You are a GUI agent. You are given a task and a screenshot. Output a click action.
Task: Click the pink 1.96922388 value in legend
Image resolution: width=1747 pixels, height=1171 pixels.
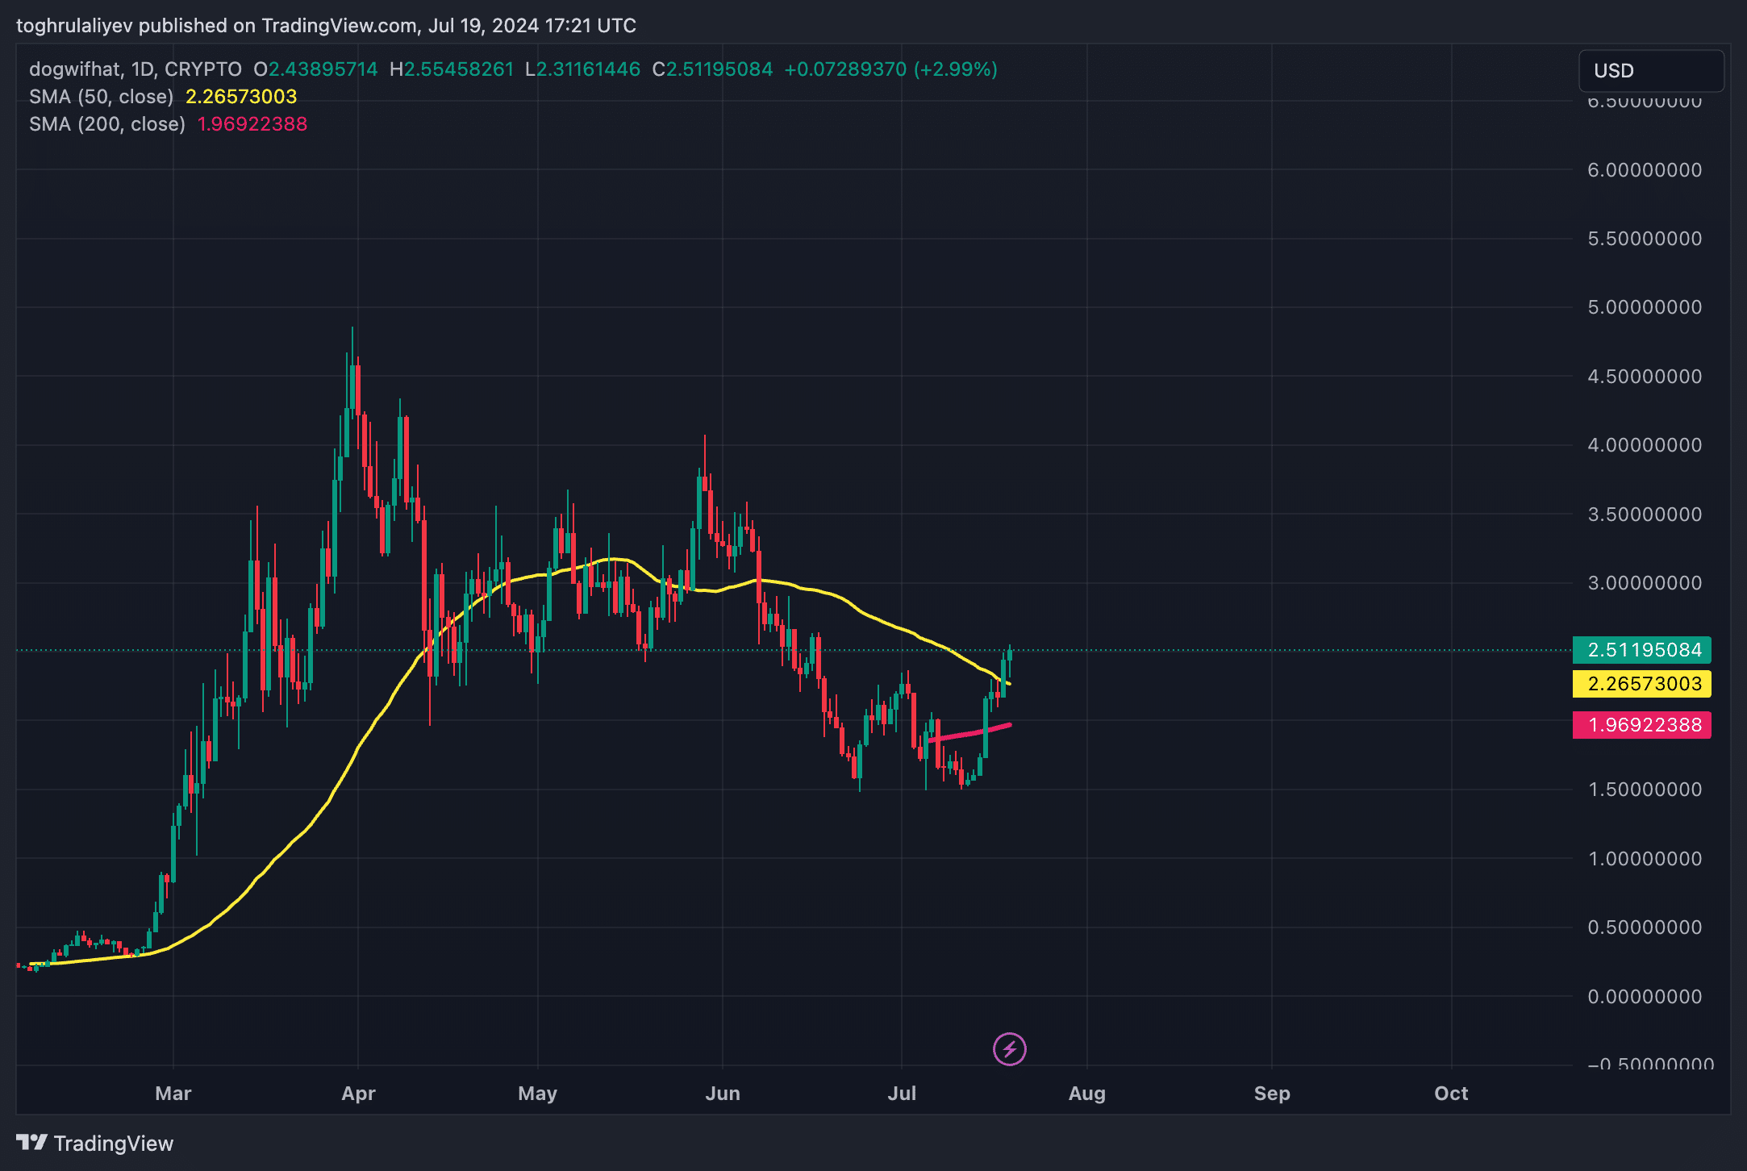coord(252,124)
